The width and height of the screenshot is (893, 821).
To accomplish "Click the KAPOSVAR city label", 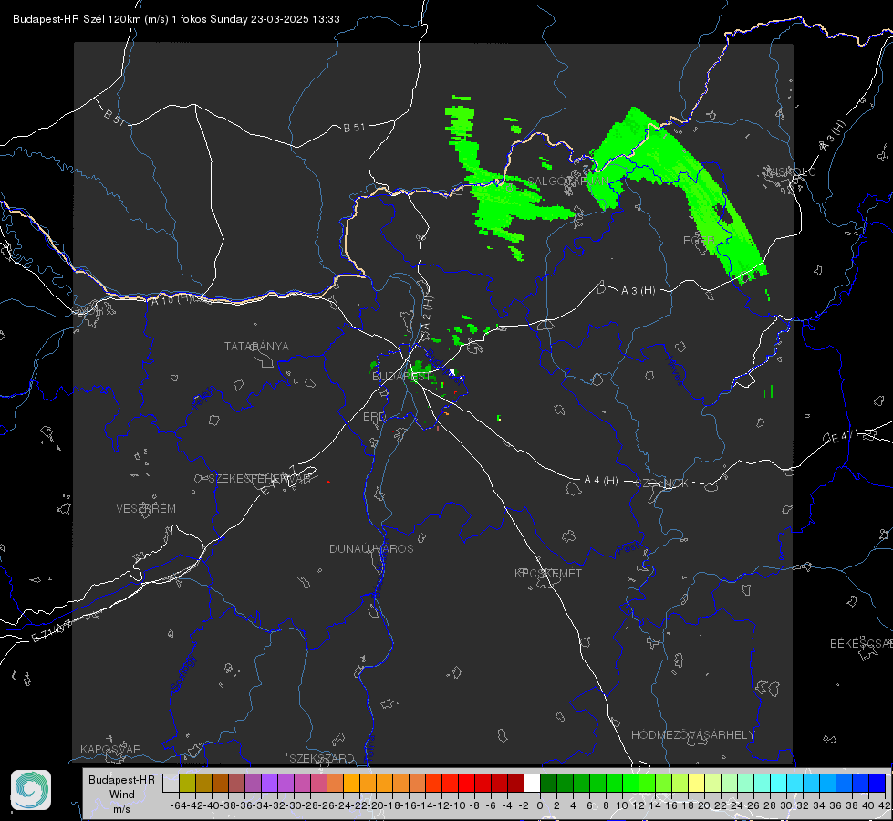I will (110, 749).
